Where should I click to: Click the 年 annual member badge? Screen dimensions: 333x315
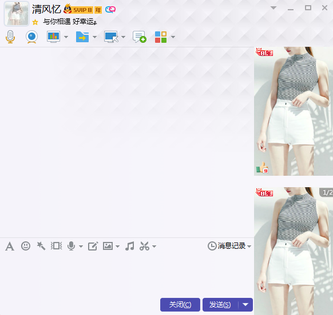click(98, 10)
